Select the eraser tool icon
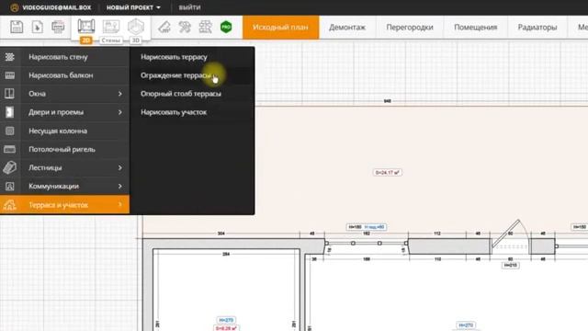Image resolution: width=588 pixels, height=331 pixels. point(164,27)
